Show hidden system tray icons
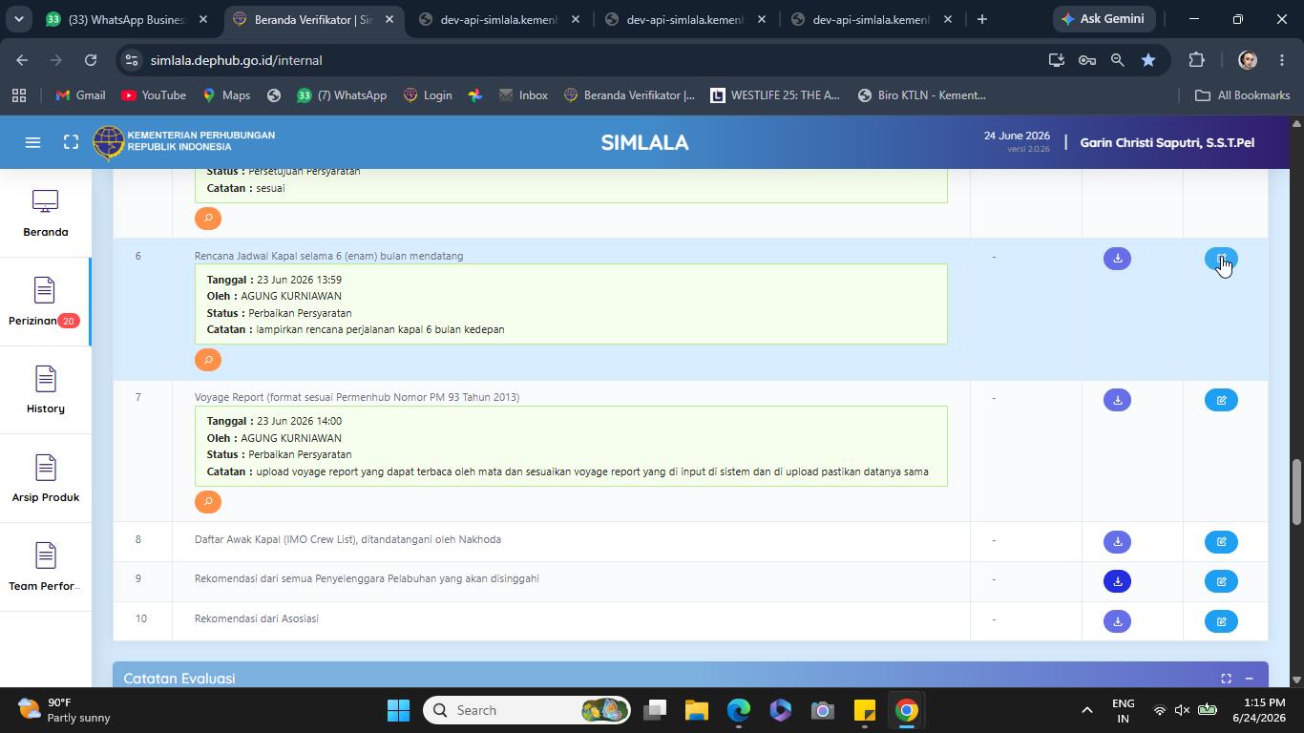The image size is (1304, 733). pos(1086,710)
